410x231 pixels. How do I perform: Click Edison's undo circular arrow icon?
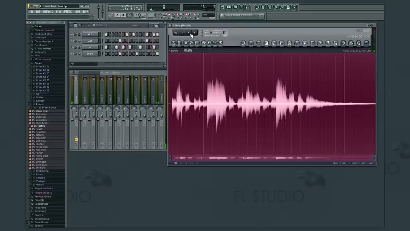pos(243,43)
